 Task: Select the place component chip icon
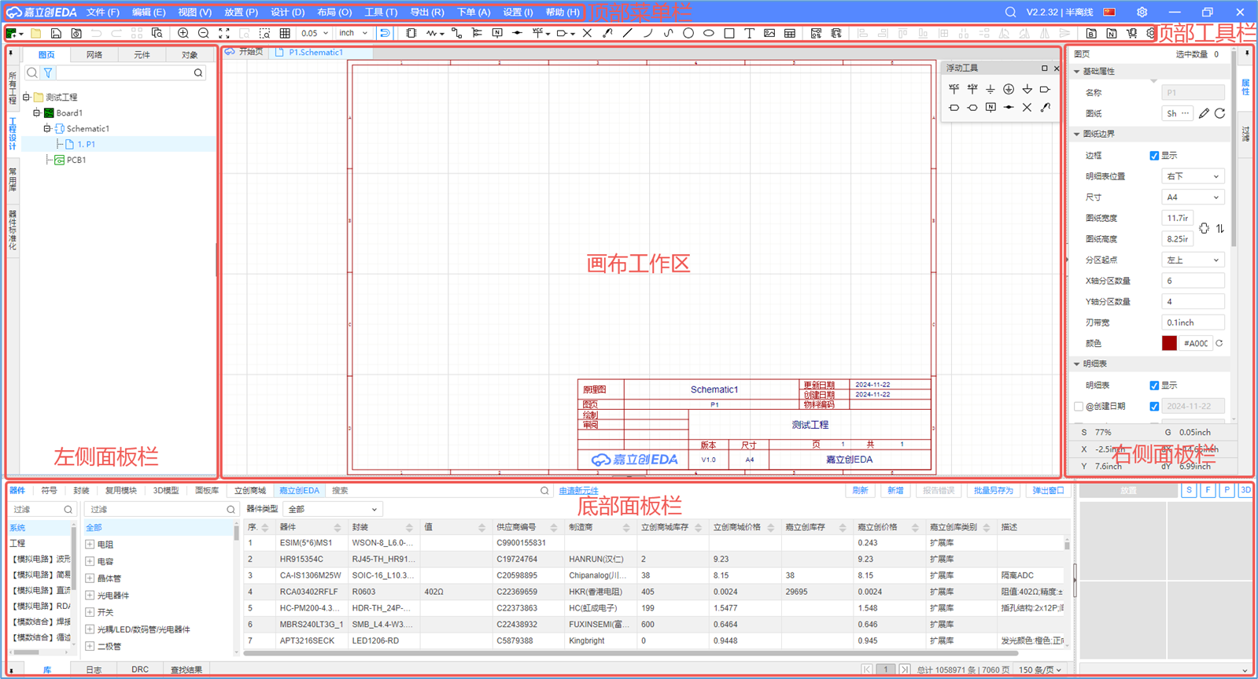[x=411, y=34]
